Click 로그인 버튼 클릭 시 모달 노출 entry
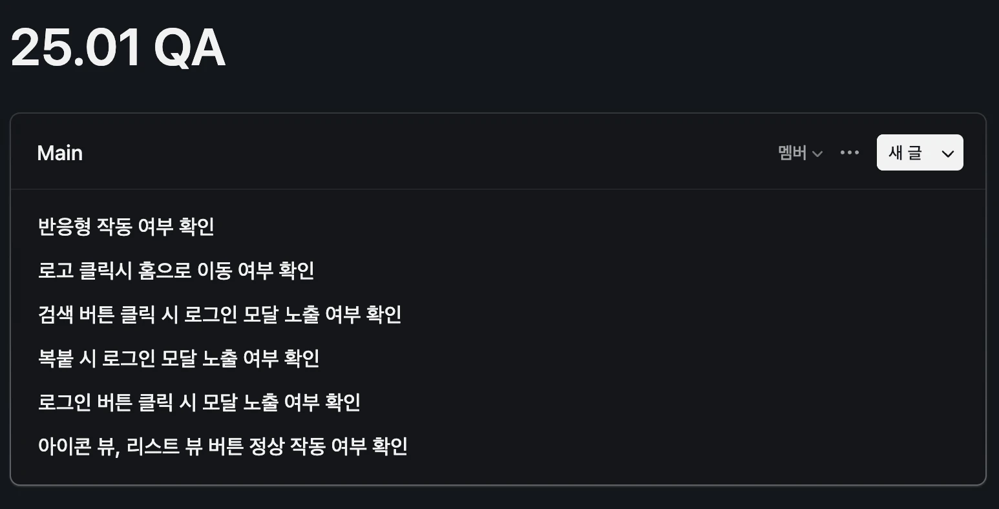Image resolution: width=999 pixels, height=509 pixels. 199,402
